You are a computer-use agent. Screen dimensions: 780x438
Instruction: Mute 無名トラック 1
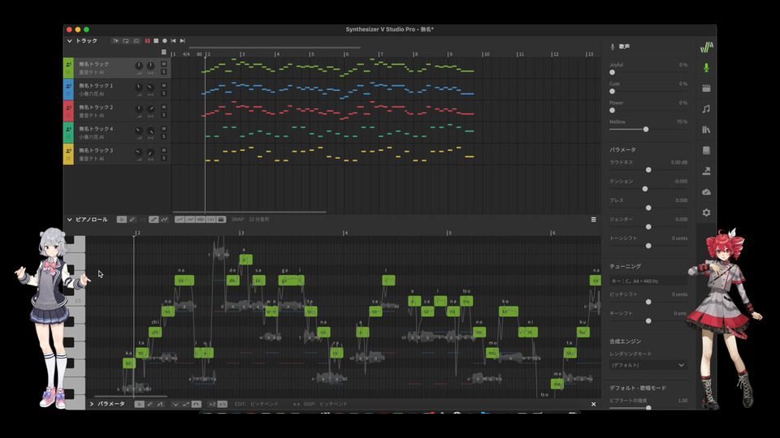(163, 85)
